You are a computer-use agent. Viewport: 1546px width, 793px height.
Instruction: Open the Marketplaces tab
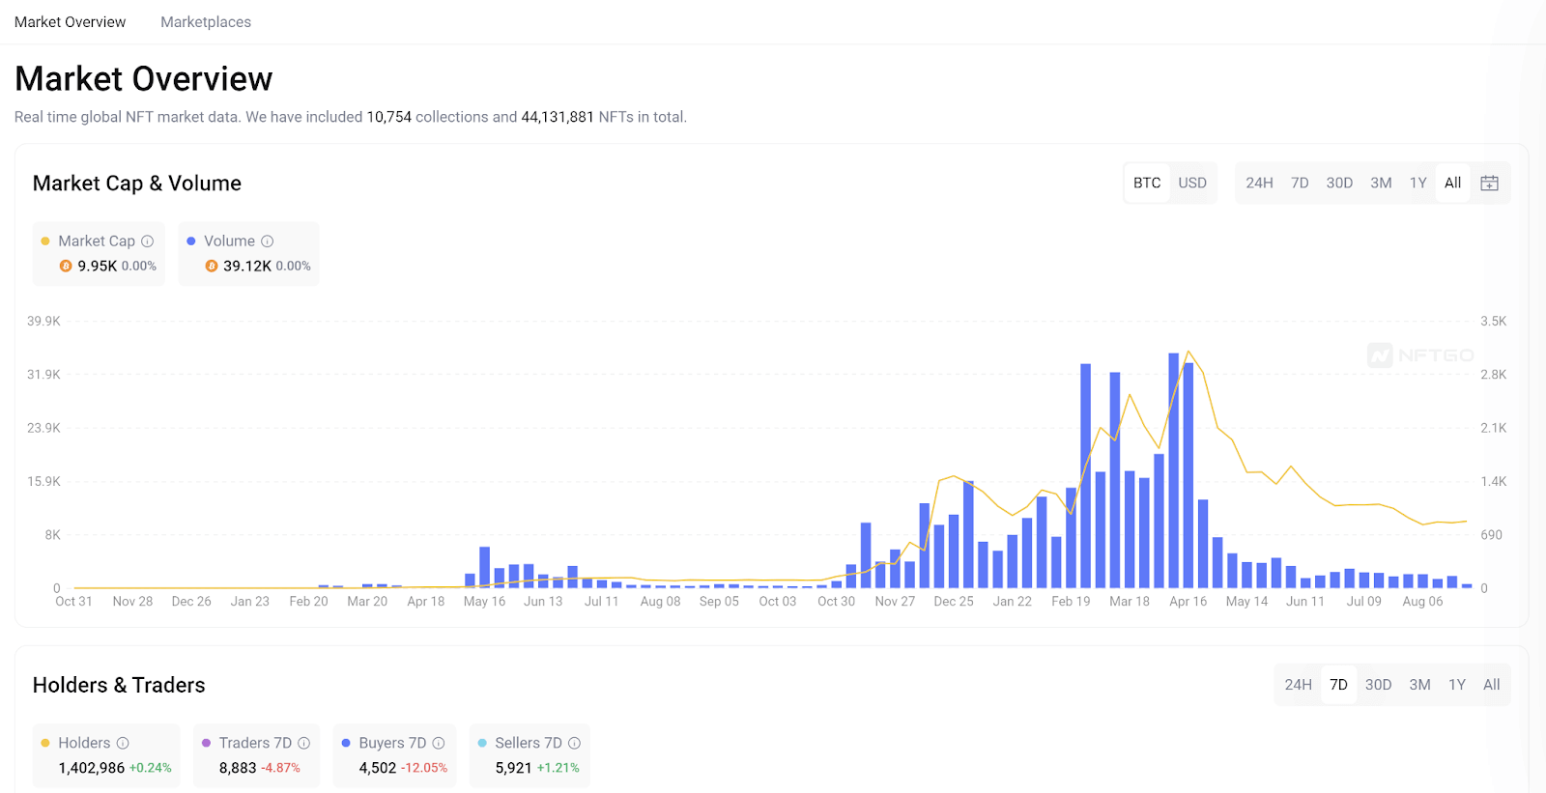point(206,22)
